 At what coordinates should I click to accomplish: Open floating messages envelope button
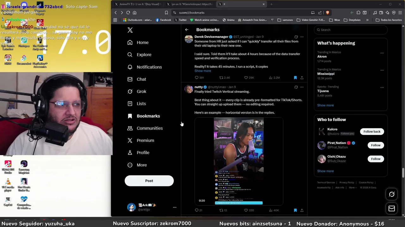click(x=392, y=208)
